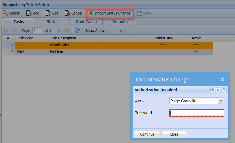Toggle the Show Active checkbox

click(x=121, y=31)
